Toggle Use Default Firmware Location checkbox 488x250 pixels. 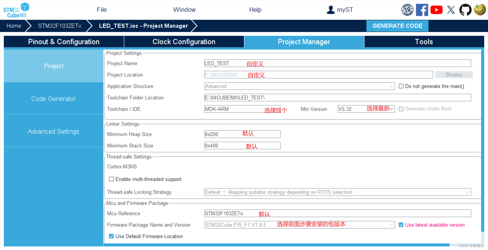coord(111,236)
